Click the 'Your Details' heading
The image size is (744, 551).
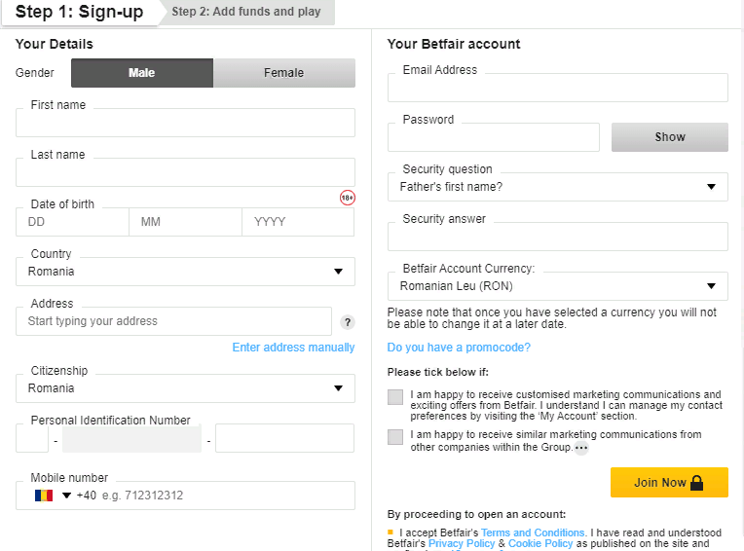coord(55,44)
